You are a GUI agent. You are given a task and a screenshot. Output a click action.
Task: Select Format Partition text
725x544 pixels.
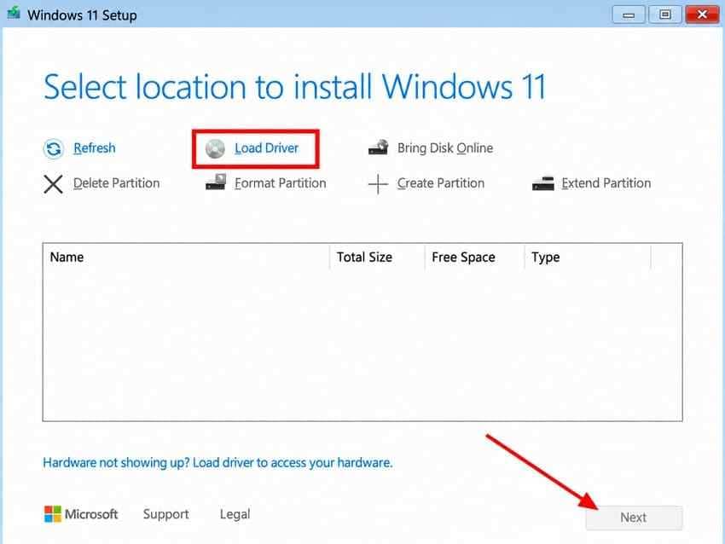click(281, 183)
